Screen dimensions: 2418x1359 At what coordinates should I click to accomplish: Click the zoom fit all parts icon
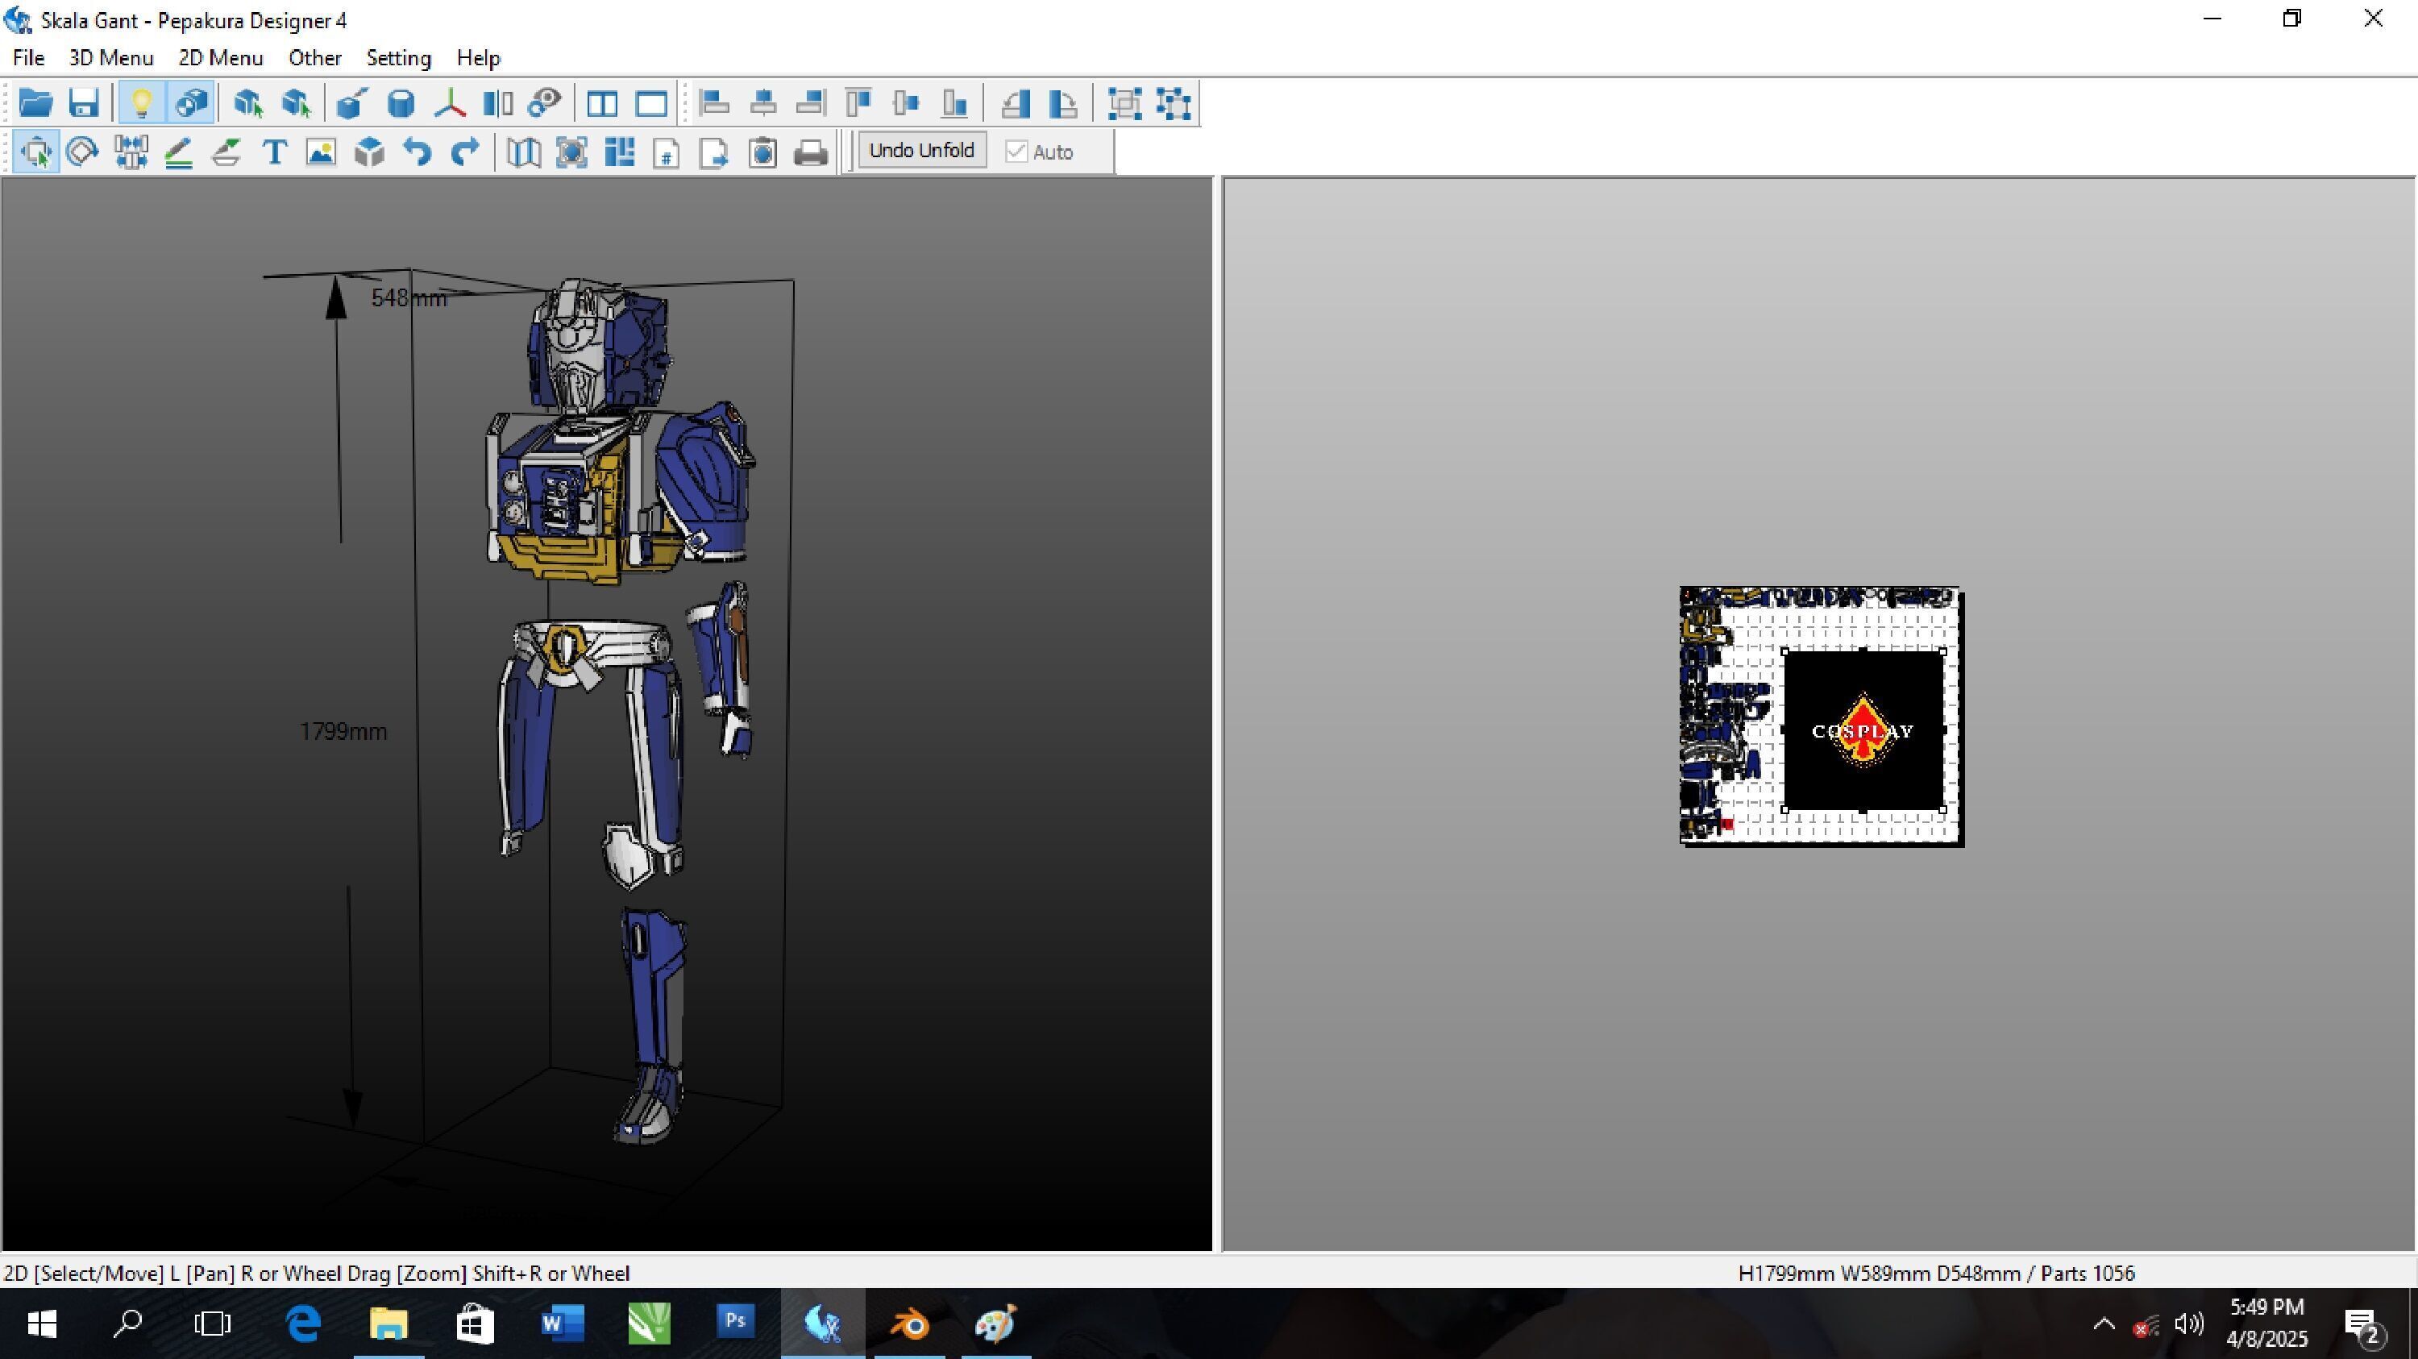pyautogui.click(x=571, y=151)
